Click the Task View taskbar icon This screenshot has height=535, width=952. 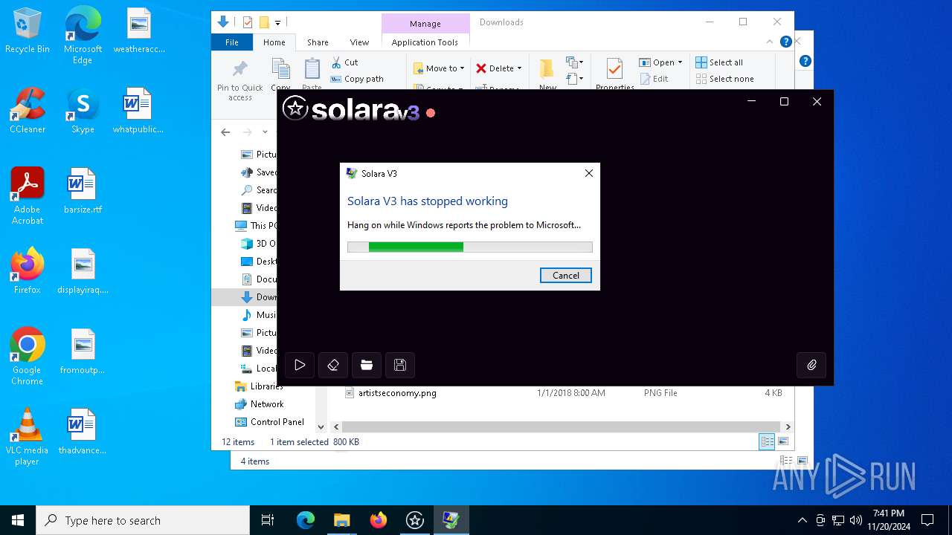[x=268, y=520]
